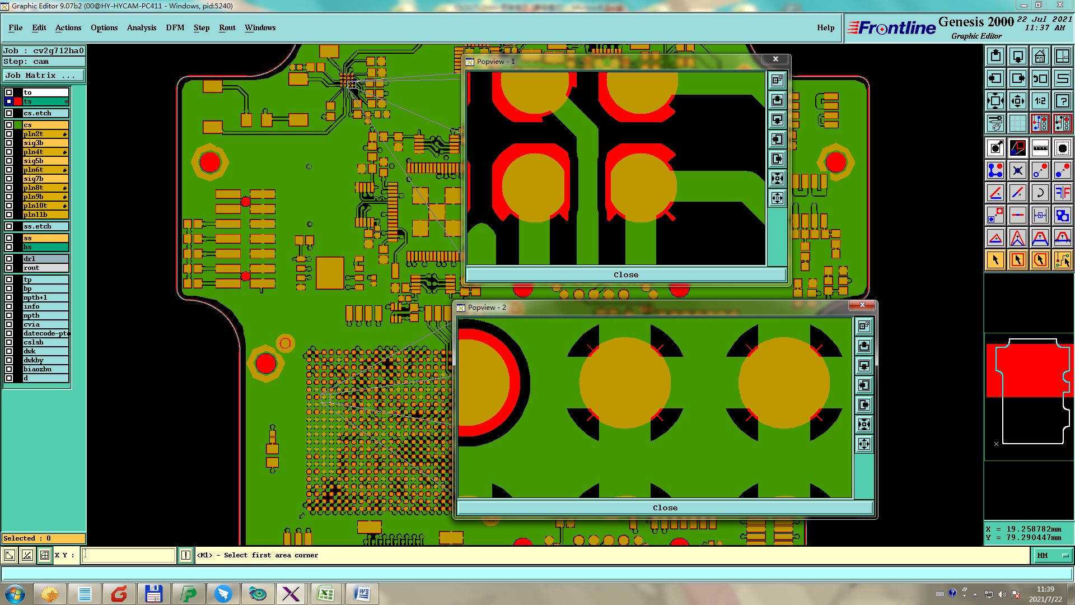Enable display checkbox for rout layer
This screenshot has height=605, width=1075.
(9, 268)
